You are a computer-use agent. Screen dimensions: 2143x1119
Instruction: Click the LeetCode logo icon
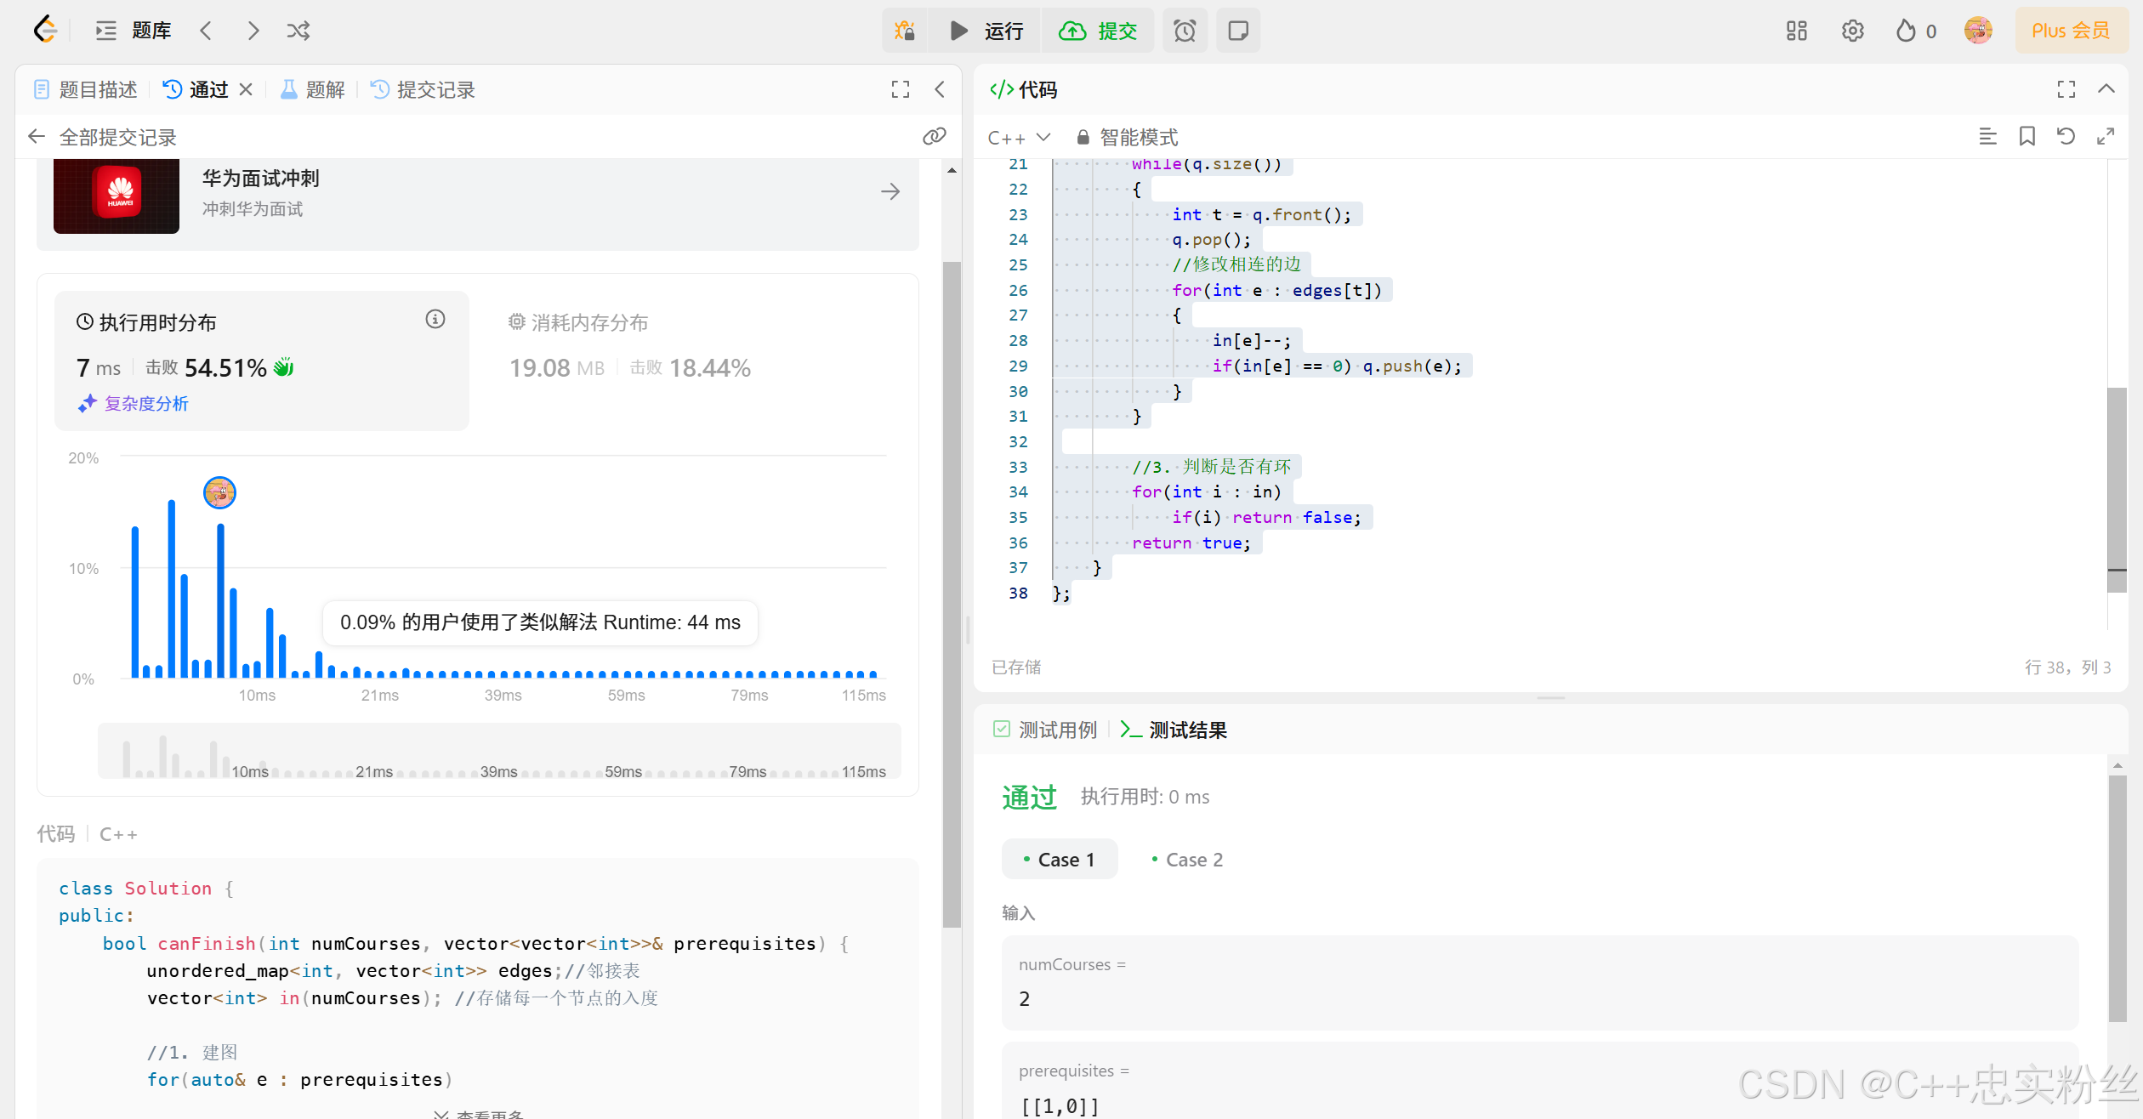click(45, 31)
